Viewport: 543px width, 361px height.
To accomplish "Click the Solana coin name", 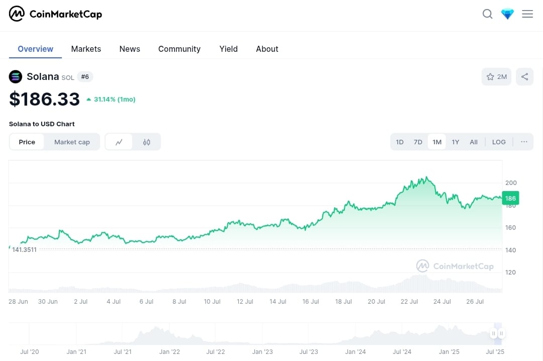I will 43,76.
